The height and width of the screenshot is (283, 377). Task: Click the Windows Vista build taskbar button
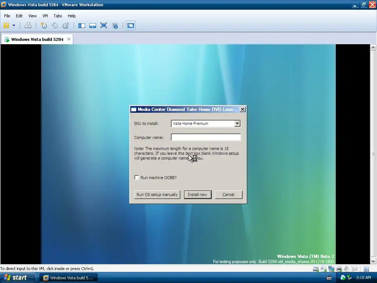click(68, 278)
